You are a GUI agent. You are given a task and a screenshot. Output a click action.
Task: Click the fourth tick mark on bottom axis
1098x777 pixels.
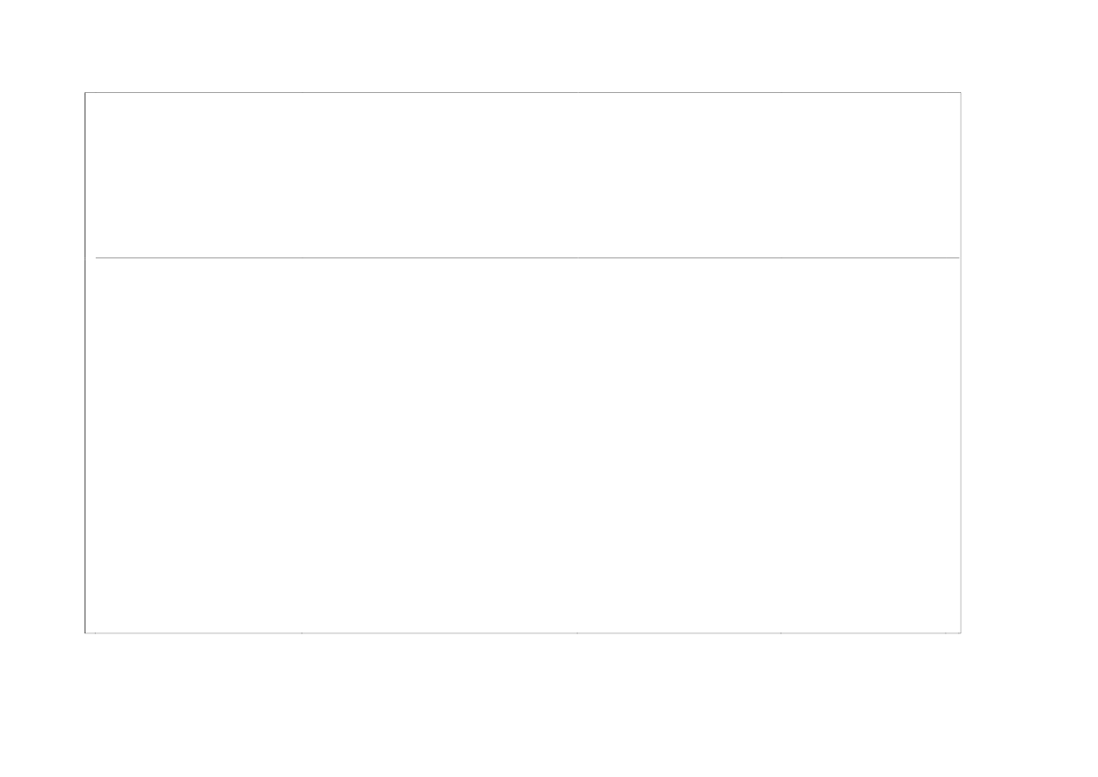(781, 632)
